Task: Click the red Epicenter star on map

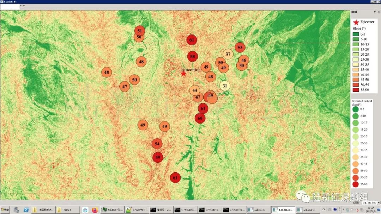Action: [183, 73]
